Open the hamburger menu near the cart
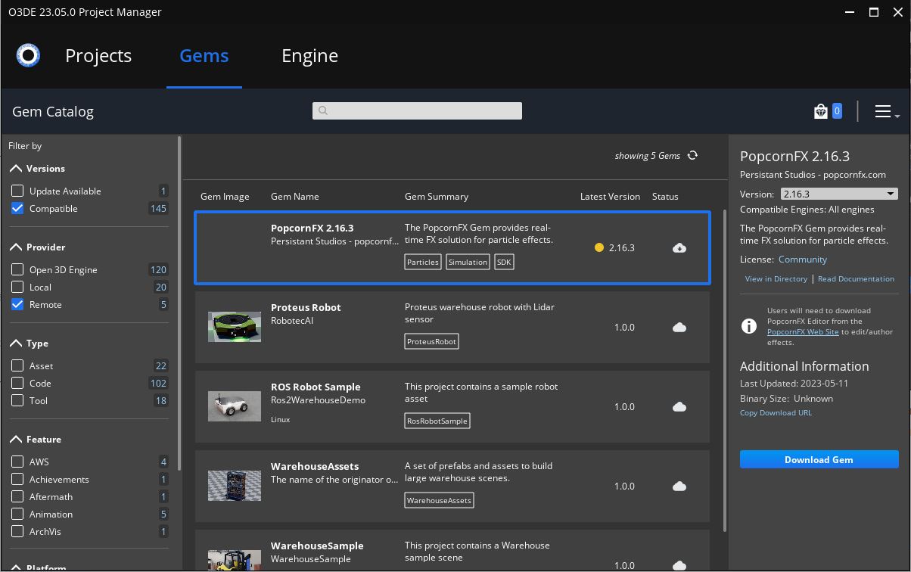Image resolution: width=911 pixels, height=572 pixels. point(882,110)
